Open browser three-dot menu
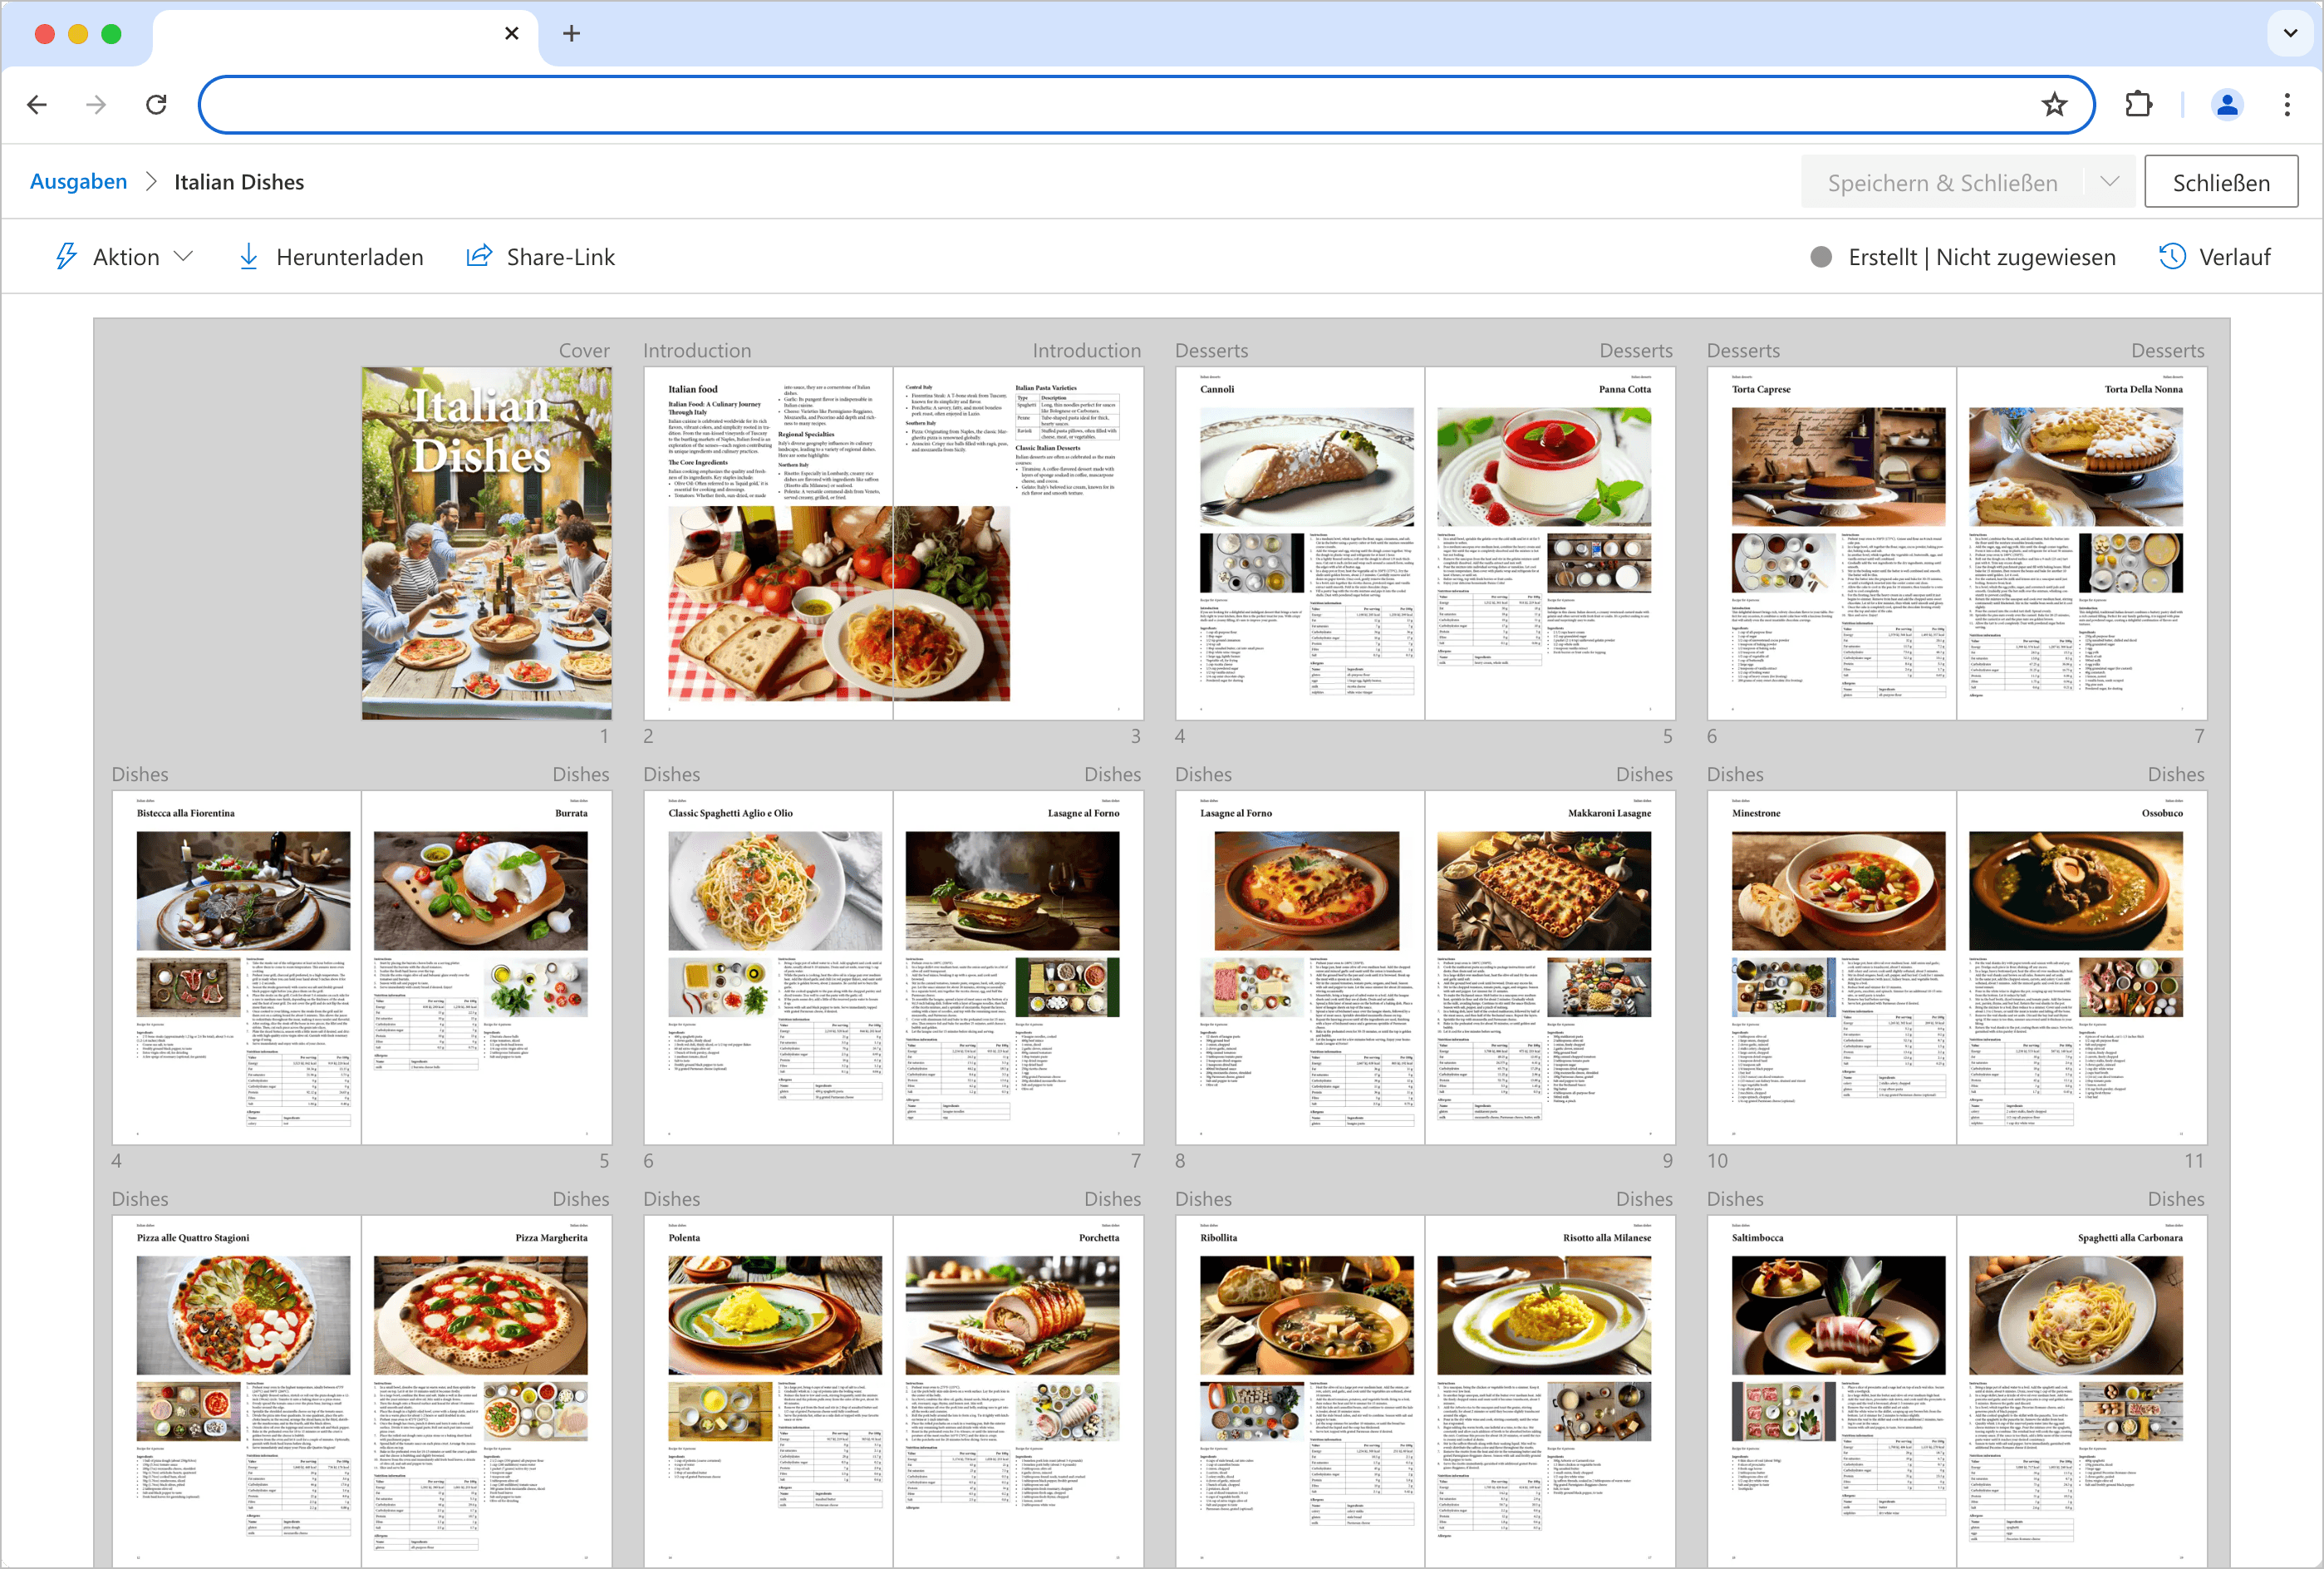 [2287, 104]
